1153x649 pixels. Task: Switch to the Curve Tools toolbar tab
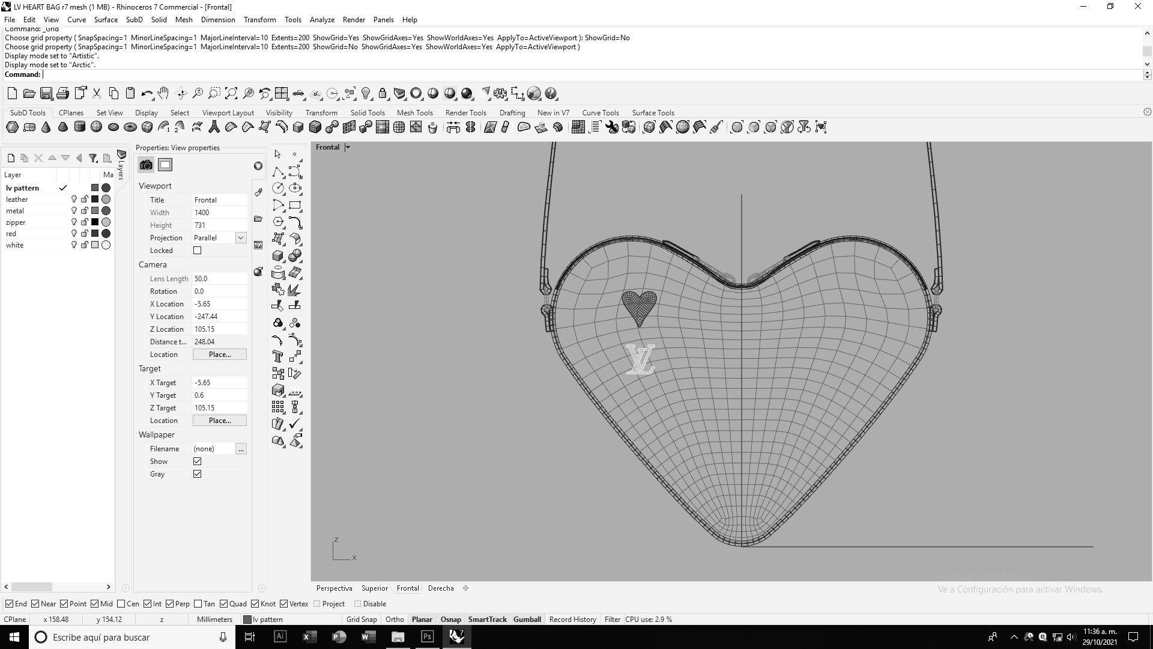601,113
